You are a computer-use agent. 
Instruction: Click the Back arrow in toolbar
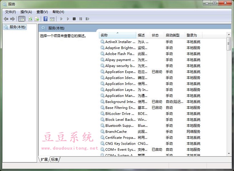tap(6, 19)
